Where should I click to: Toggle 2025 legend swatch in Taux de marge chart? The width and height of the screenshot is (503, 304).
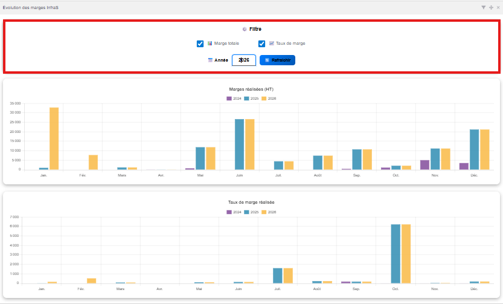[247, 212]
